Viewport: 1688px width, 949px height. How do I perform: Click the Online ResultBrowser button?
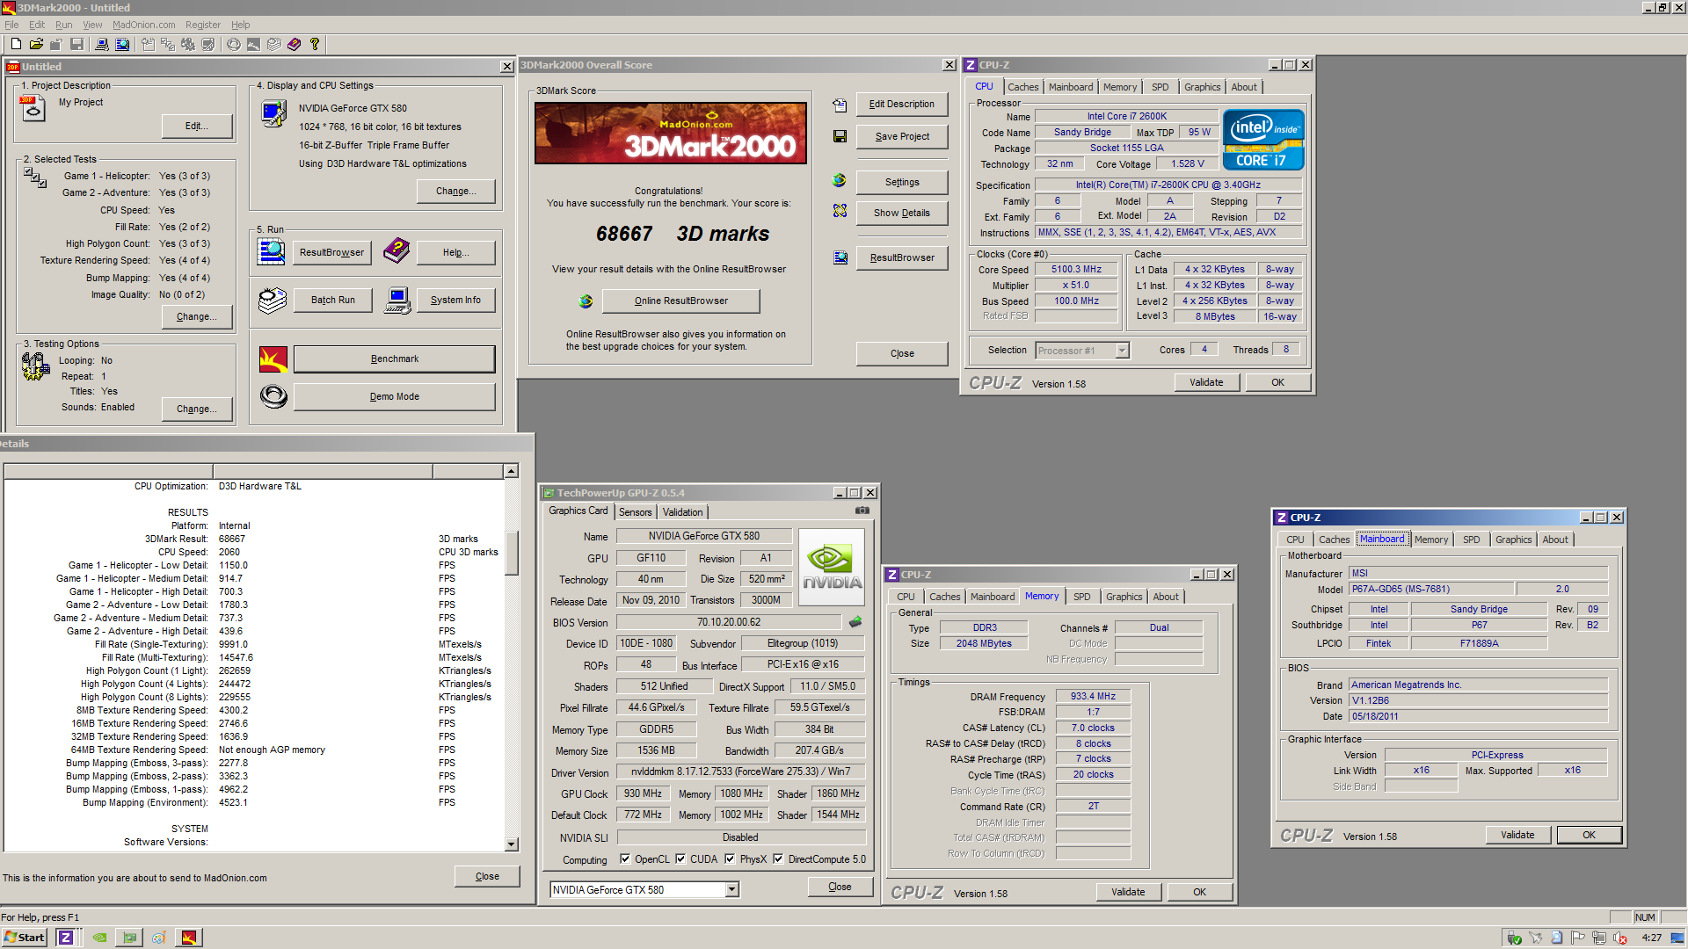680,301
